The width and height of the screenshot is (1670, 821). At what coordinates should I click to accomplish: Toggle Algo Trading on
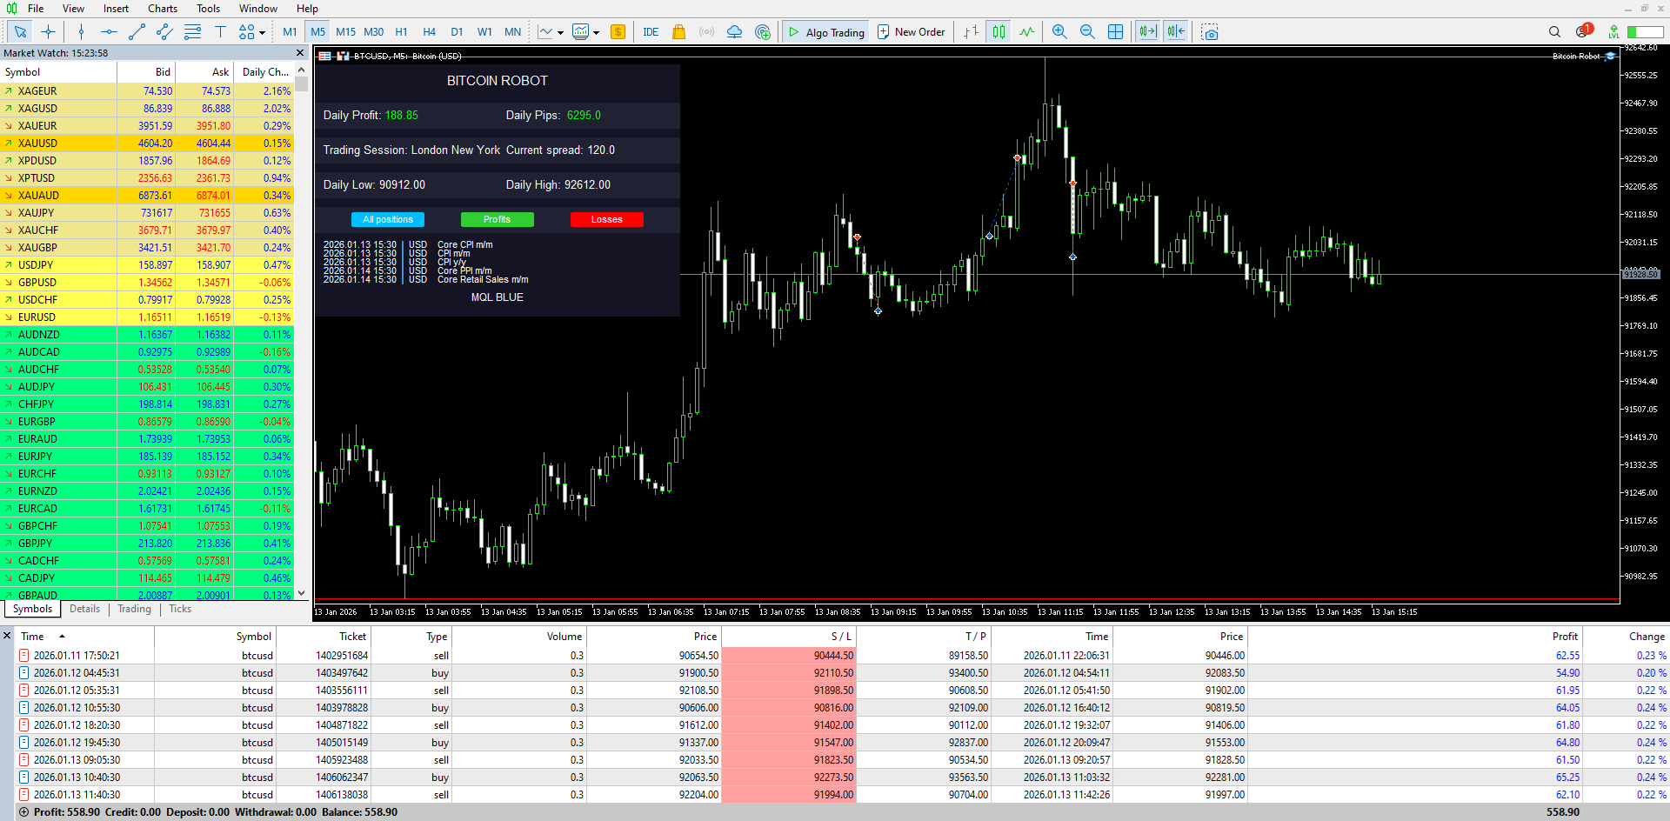(825, 32)
